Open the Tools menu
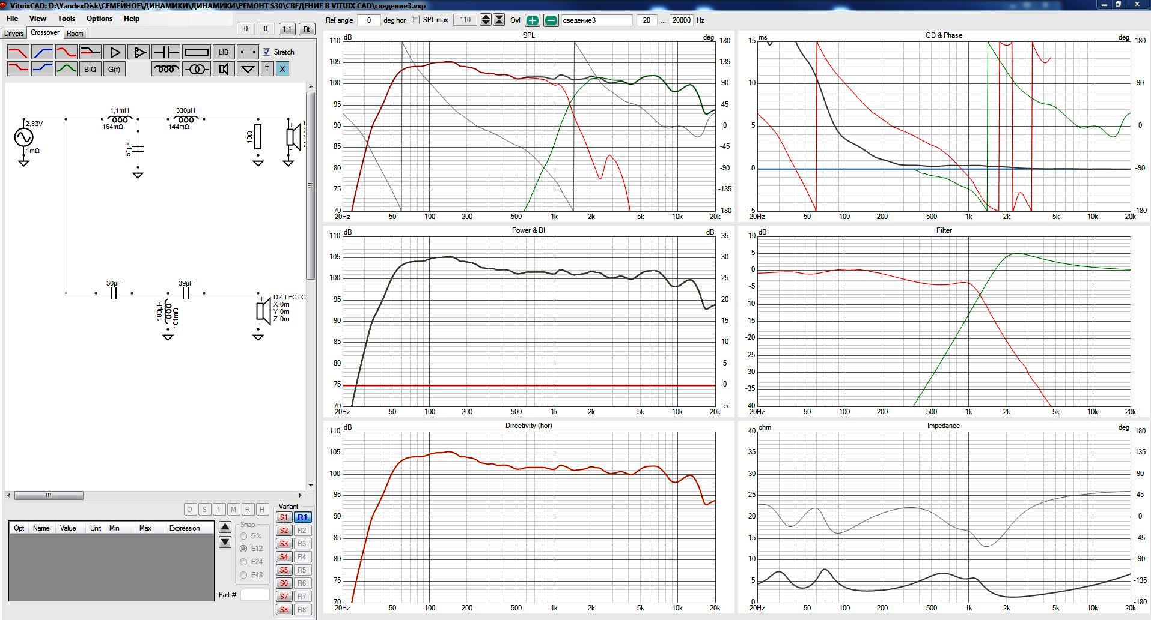The width and height of the screenshot is (1151, 620). pyautogui.click(x=66, y=19)
